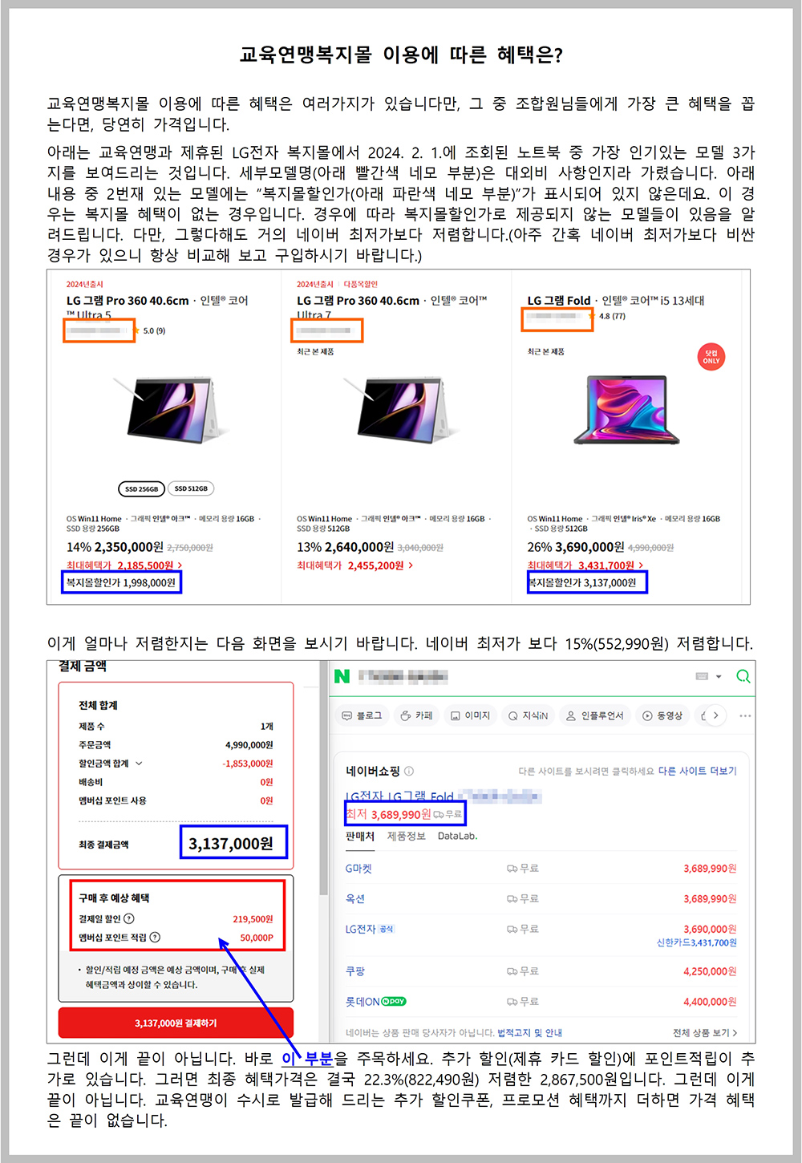Click the 신한카드 3,431,700원 price note
This screenshot has height=1163, width=802.
coord(696,943)
